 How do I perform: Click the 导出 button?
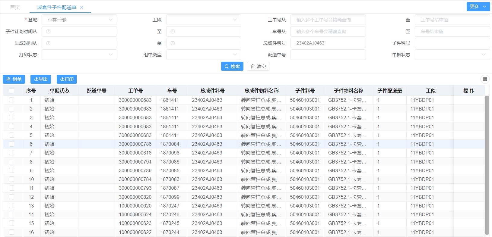point(41,79)
